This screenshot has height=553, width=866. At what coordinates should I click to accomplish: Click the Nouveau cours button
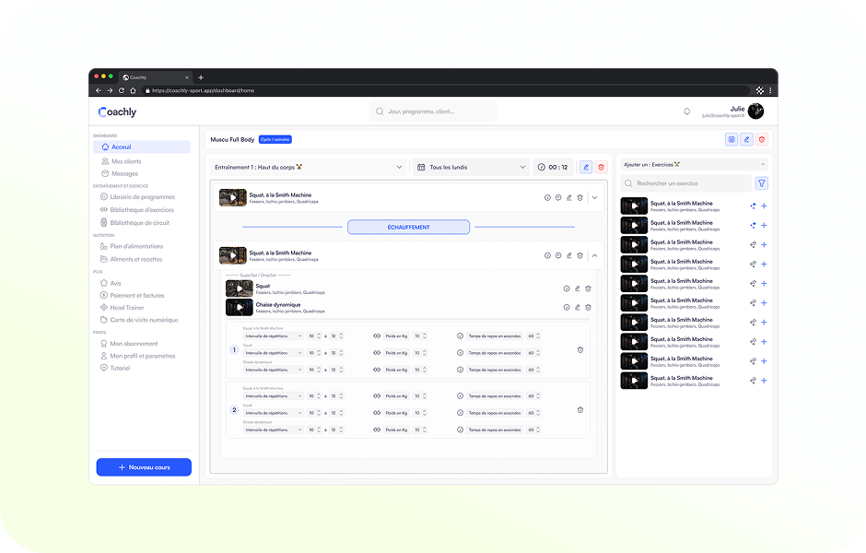point(144,467)
